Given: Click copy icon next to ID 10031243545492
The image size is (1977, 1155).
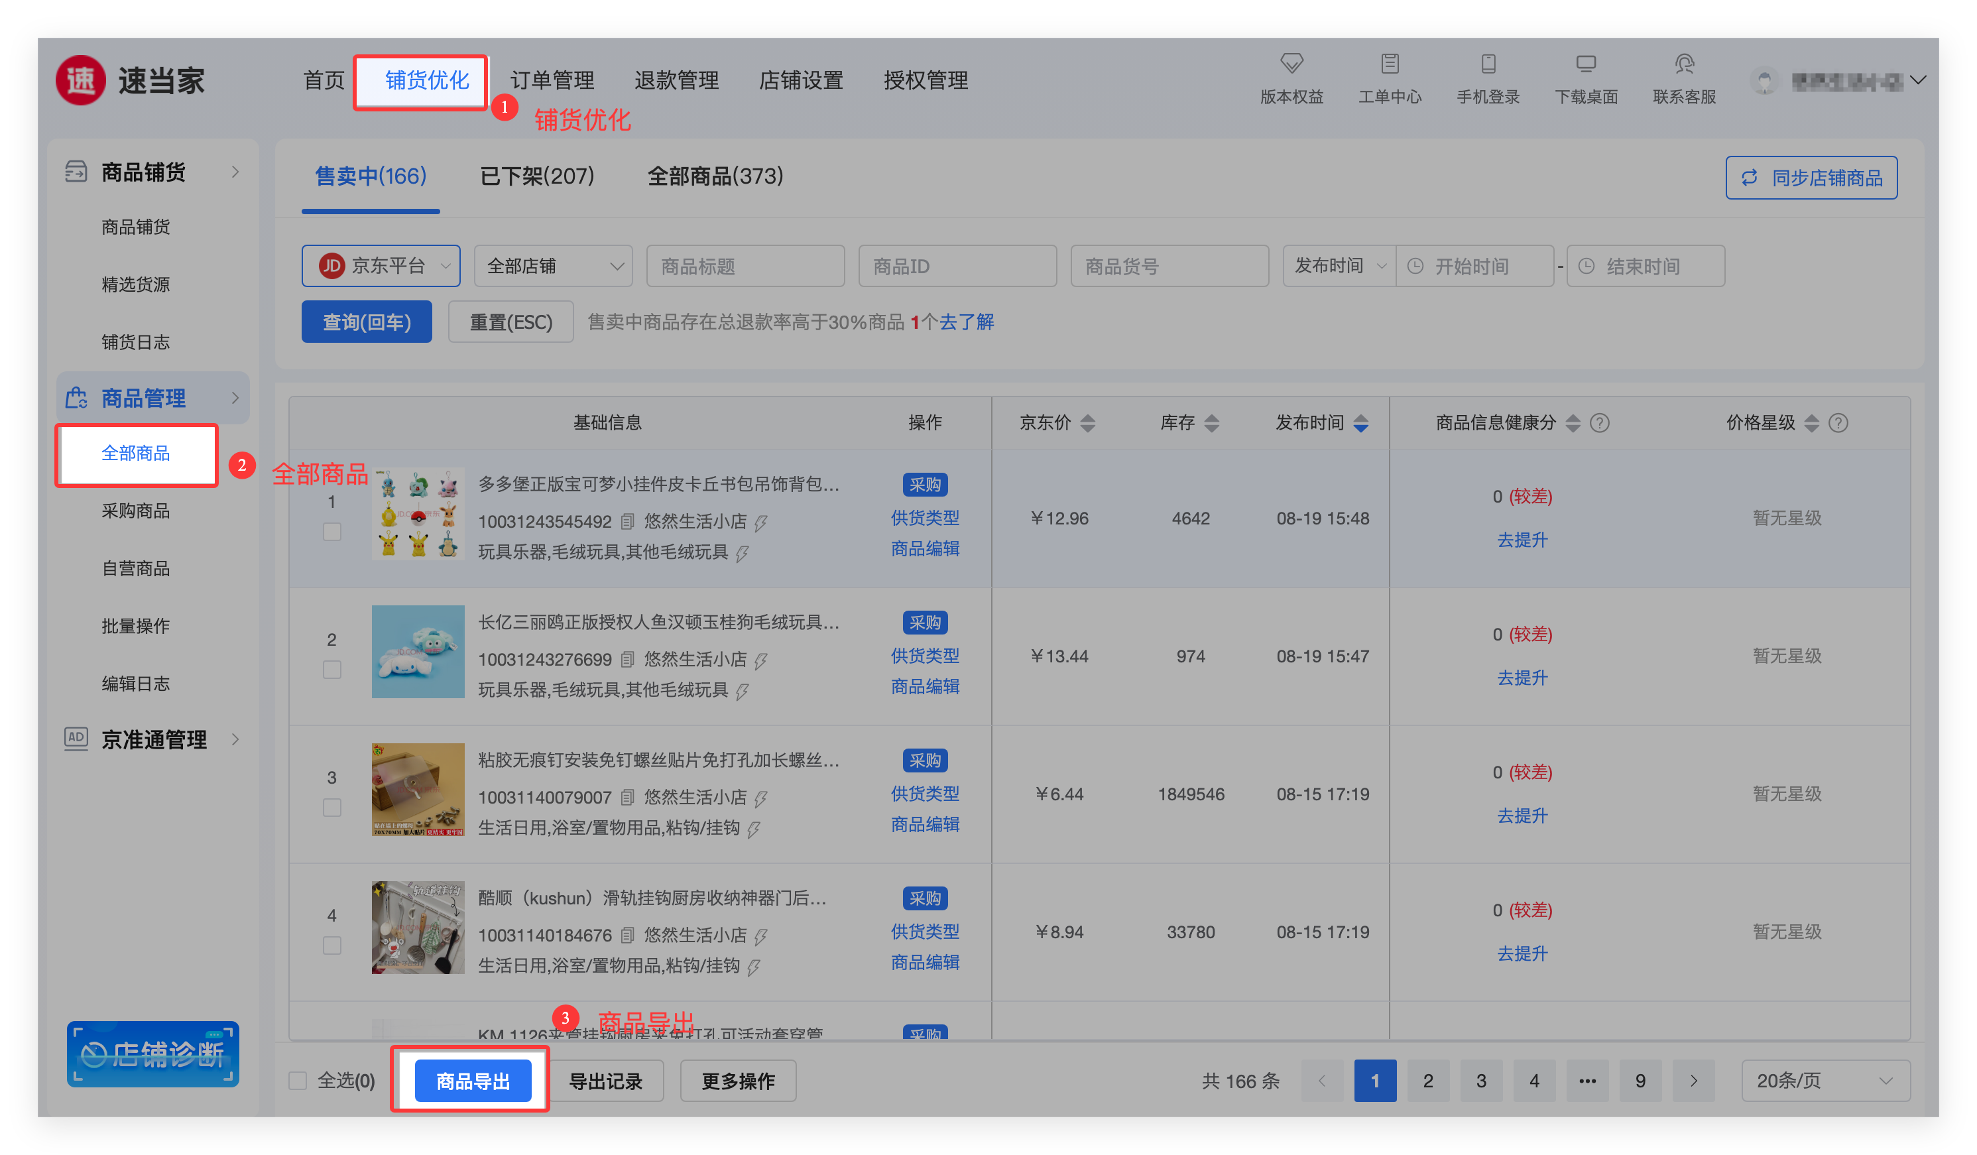Looking at the screenshot, I should tap(627, 522).
